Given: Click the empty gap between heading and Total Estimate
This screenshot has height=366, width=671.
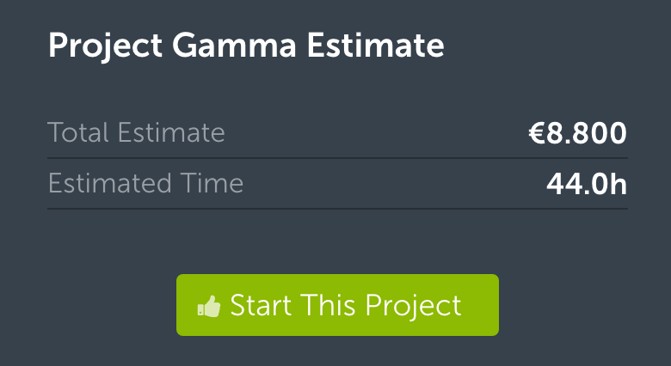Looking at the screenshot, I should (x=337, y=91).
